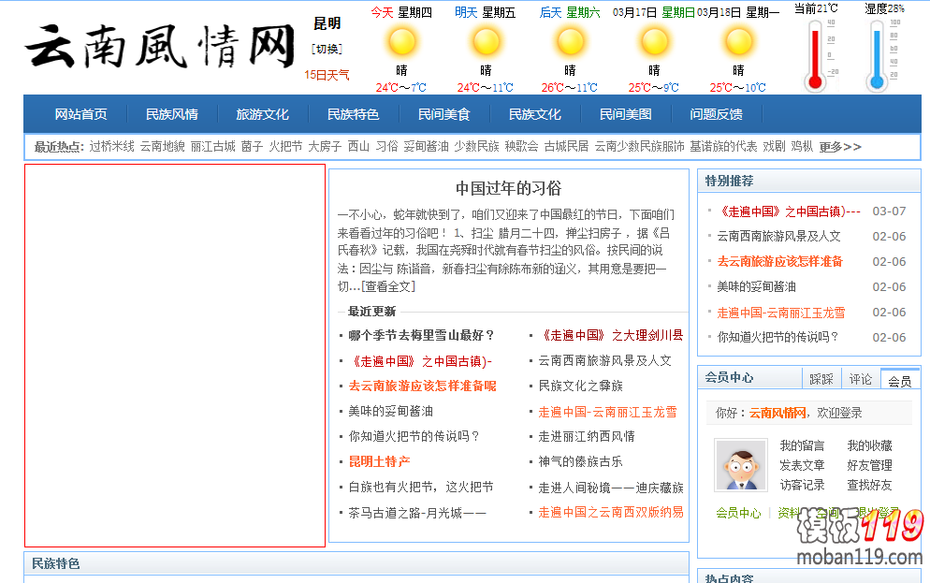Click the 火把节 hot topic link
The height and width of the screenshot is (583, 930).
click(x=286, y=147)
